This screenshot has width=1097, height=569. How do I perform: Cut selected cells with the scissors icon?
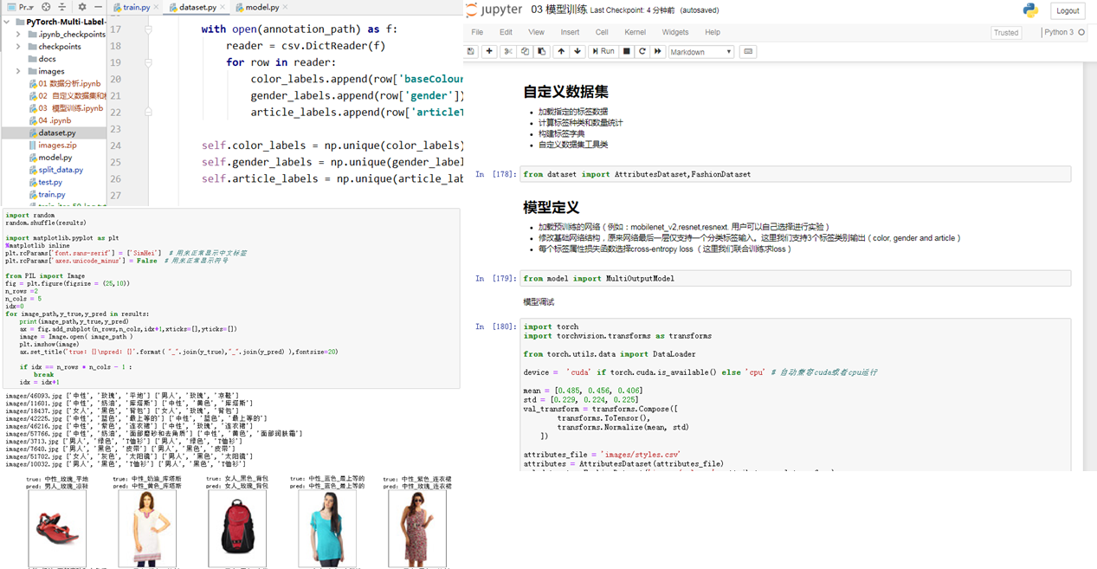pos(508,51)
